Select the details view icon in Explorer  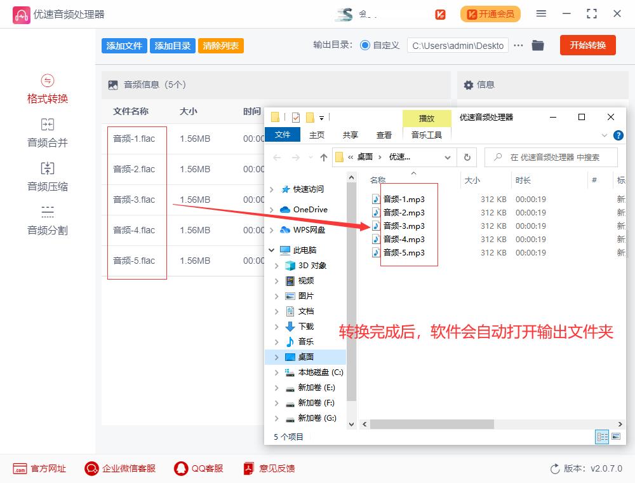click(x=601, y=437)
